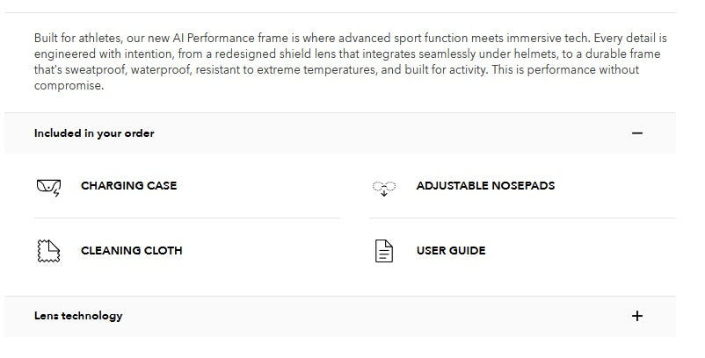
Task: Open the 'Lens technology' heading text
Action: [x=78, y=316]
